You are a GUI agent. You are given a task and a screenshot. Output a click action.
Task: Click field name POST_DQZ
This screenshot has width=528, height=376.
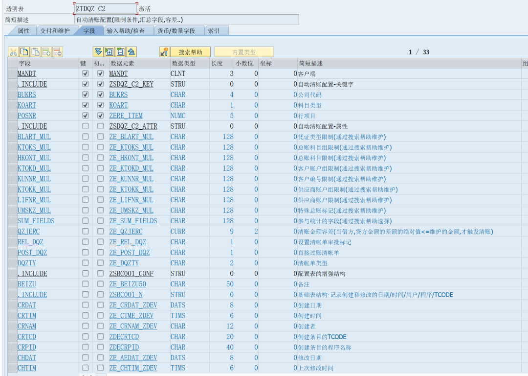32,252
